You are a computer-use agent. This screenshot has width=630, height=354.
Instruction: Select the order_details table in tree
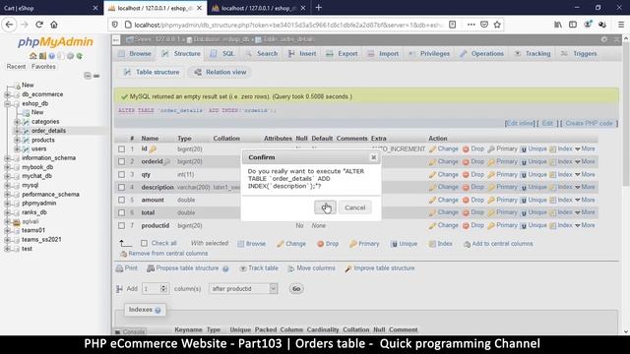click(x=48, y=131)
